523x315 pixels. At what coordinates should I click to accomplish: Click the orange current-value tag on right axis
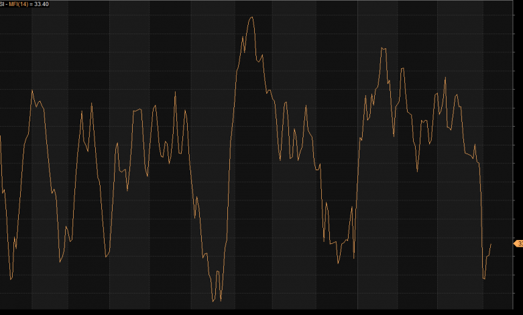point(518,243)
